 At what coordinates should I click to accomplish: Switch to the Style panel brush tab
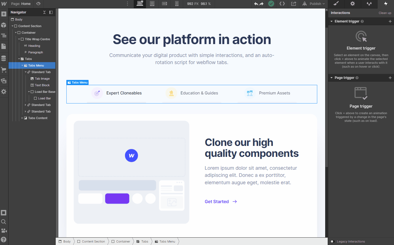pyautogui.click(x=336, y=4)
